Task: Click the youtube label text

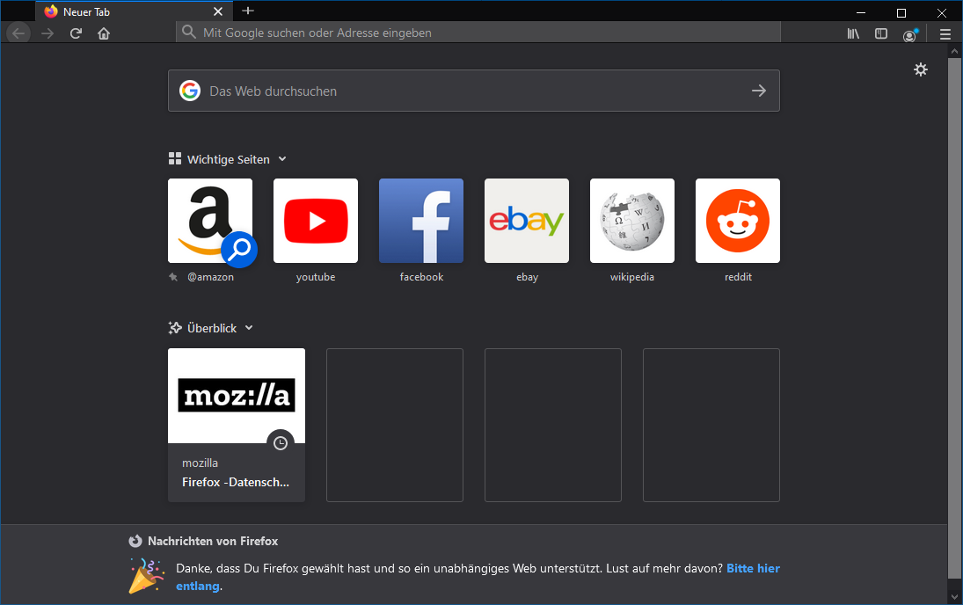Action: tap(316, 277)
